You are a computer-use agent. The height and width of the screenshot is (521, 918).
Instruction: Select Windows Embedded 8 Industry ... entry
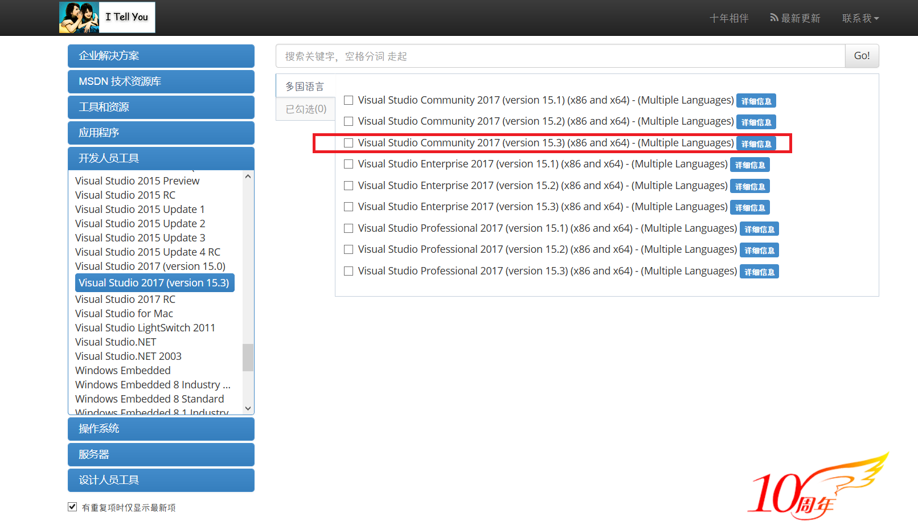click(x=153, y=384)
